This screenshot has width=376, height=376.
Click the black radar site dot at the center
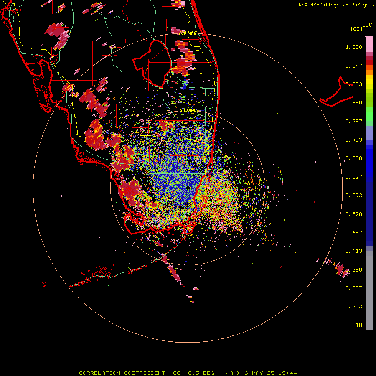188,188
